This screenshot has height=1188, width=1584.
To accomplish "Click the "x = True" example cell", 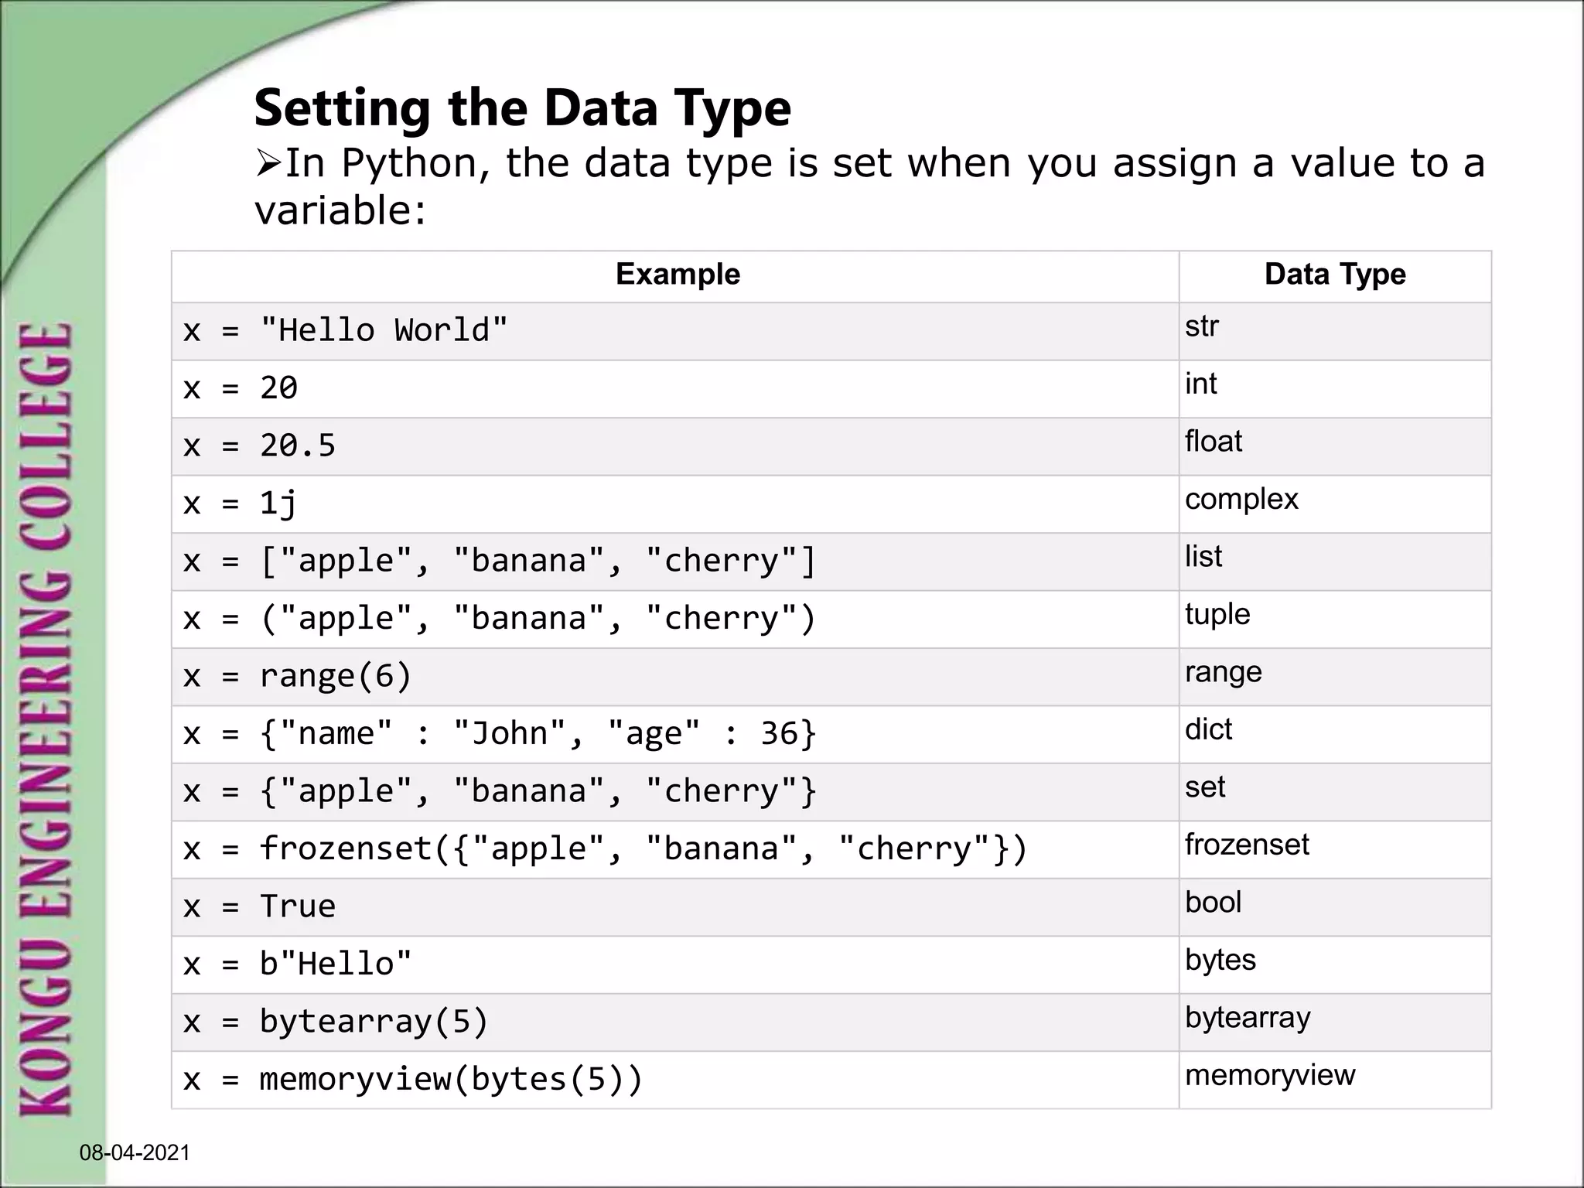I will click(259, 907).
